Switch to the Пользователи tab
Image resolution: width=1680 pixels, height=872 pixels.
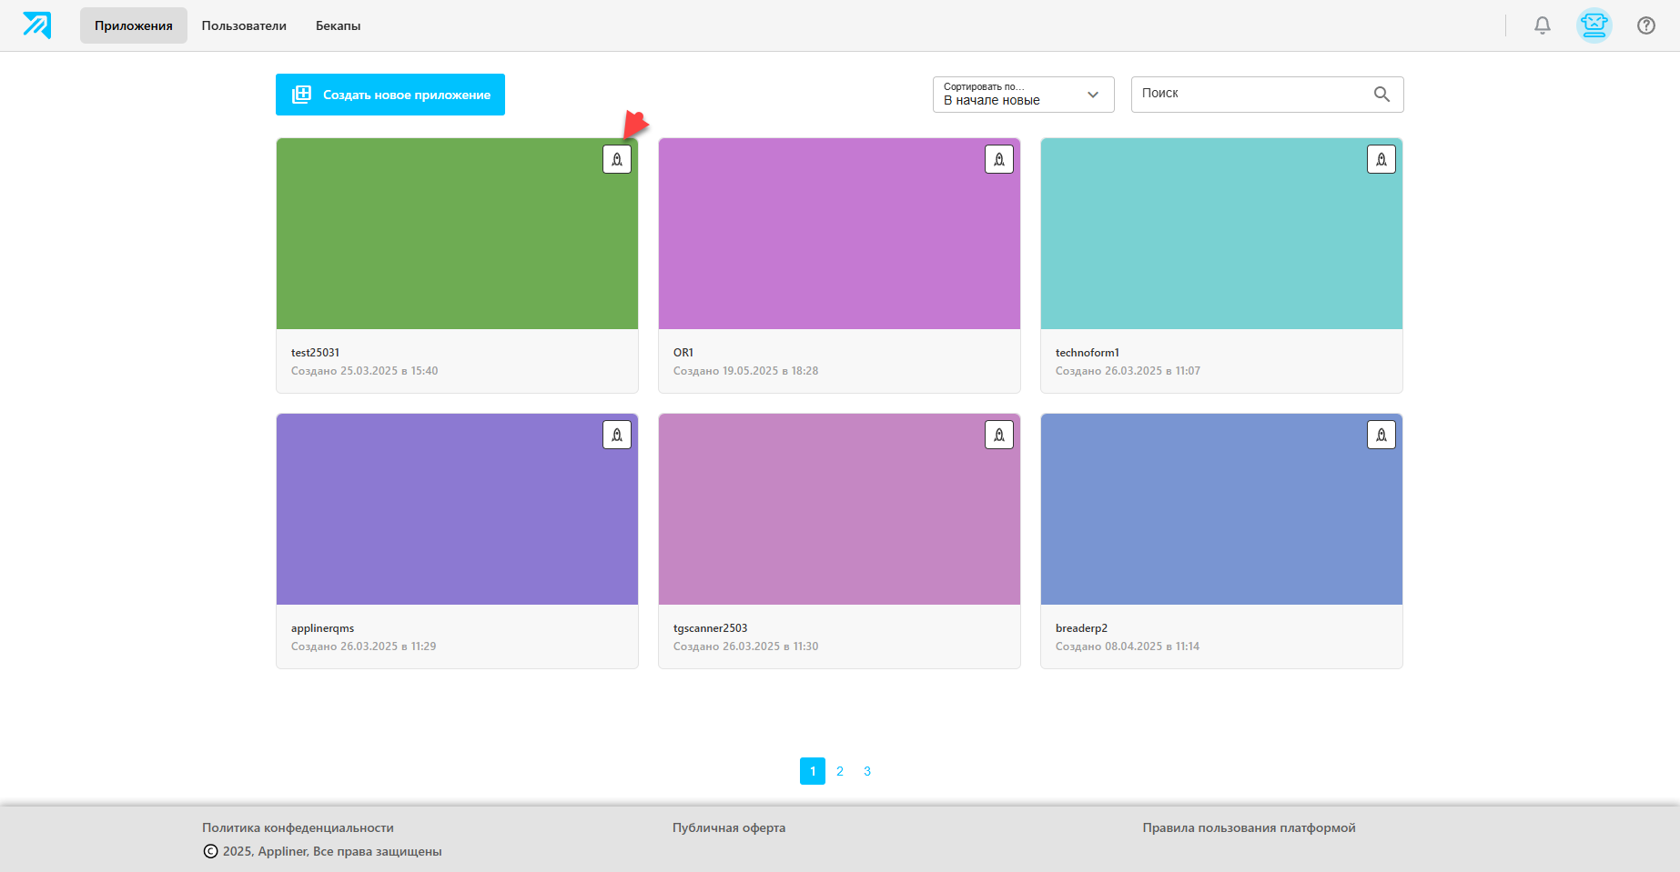pyautogui.click(x=244, y=25)
